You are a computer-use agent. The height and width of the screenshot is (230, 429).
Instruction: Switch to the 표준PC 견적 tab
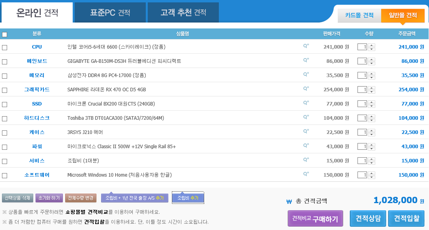[x=110, y=12]
